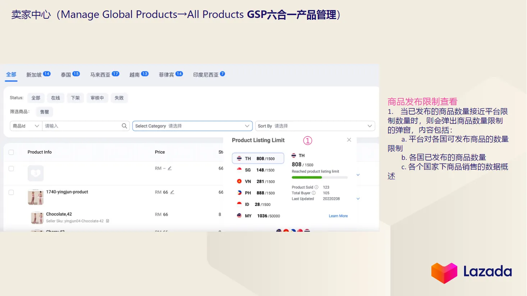Select the 售罄 filter button

pos(44,112)
